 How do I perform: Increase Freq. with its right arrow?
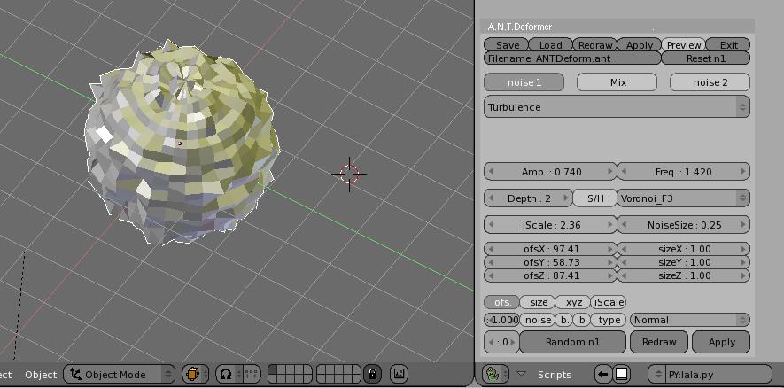tap(743, 172)
